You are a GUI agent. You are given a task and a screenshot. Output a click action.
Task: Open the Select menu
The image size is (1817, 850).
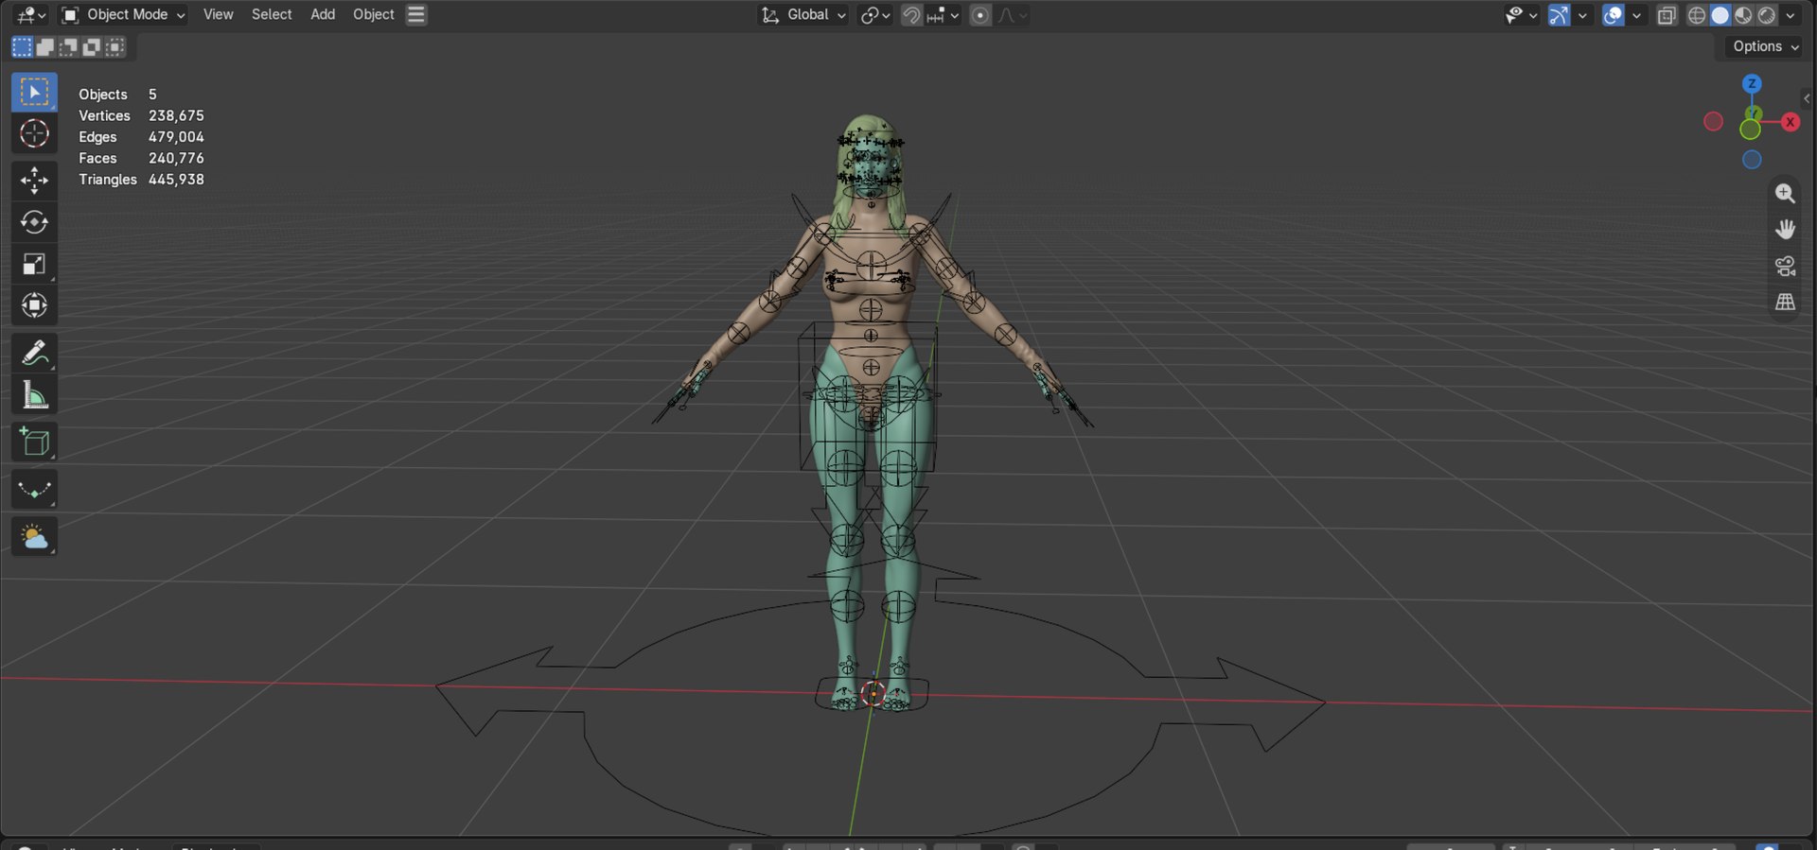[x=272, y=14]
